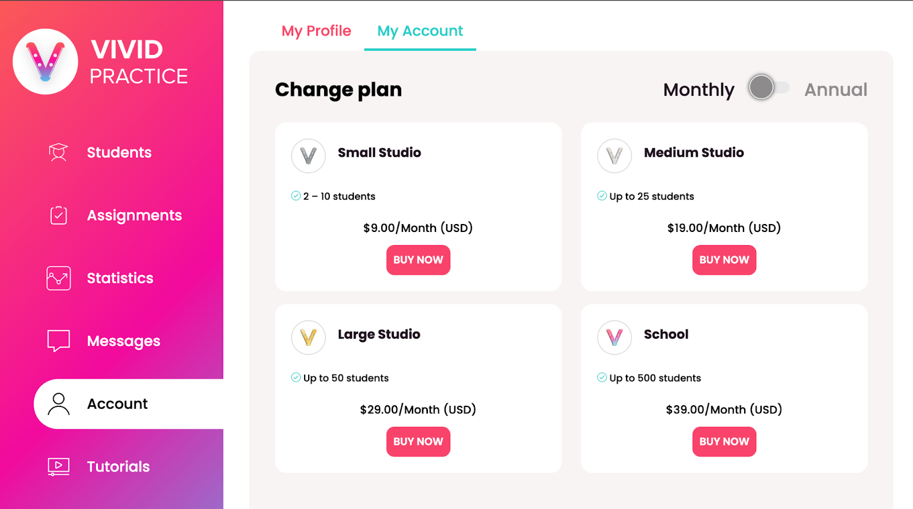
Task: Buy the School plan
Action: click(x=724, y=442)
